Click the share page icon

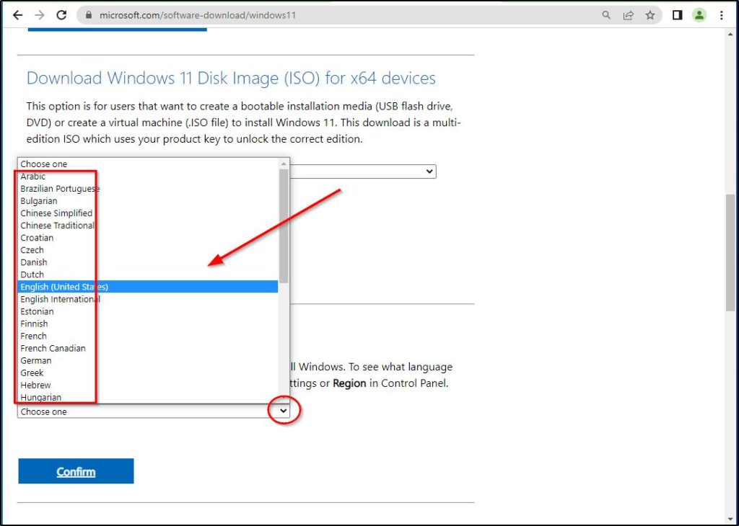[629, 15]
